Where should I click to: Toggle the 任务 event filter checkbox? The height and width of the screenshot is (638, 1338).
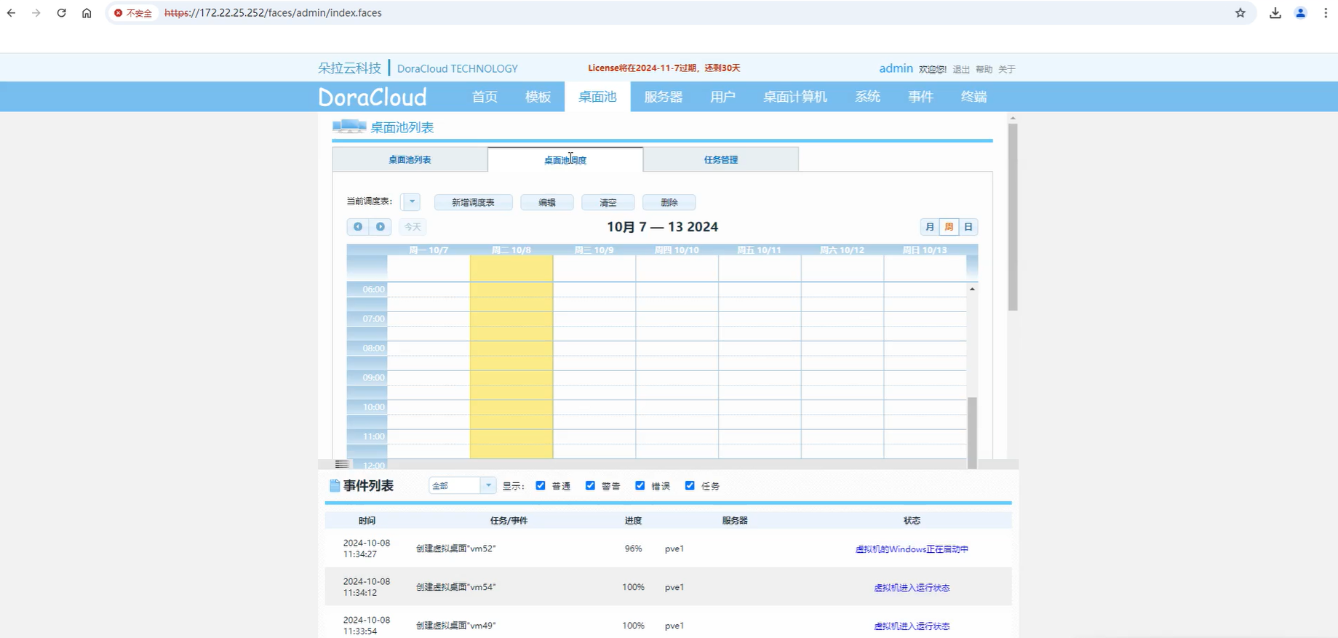690,485
